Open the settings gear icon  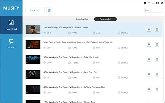pos(145,3)
